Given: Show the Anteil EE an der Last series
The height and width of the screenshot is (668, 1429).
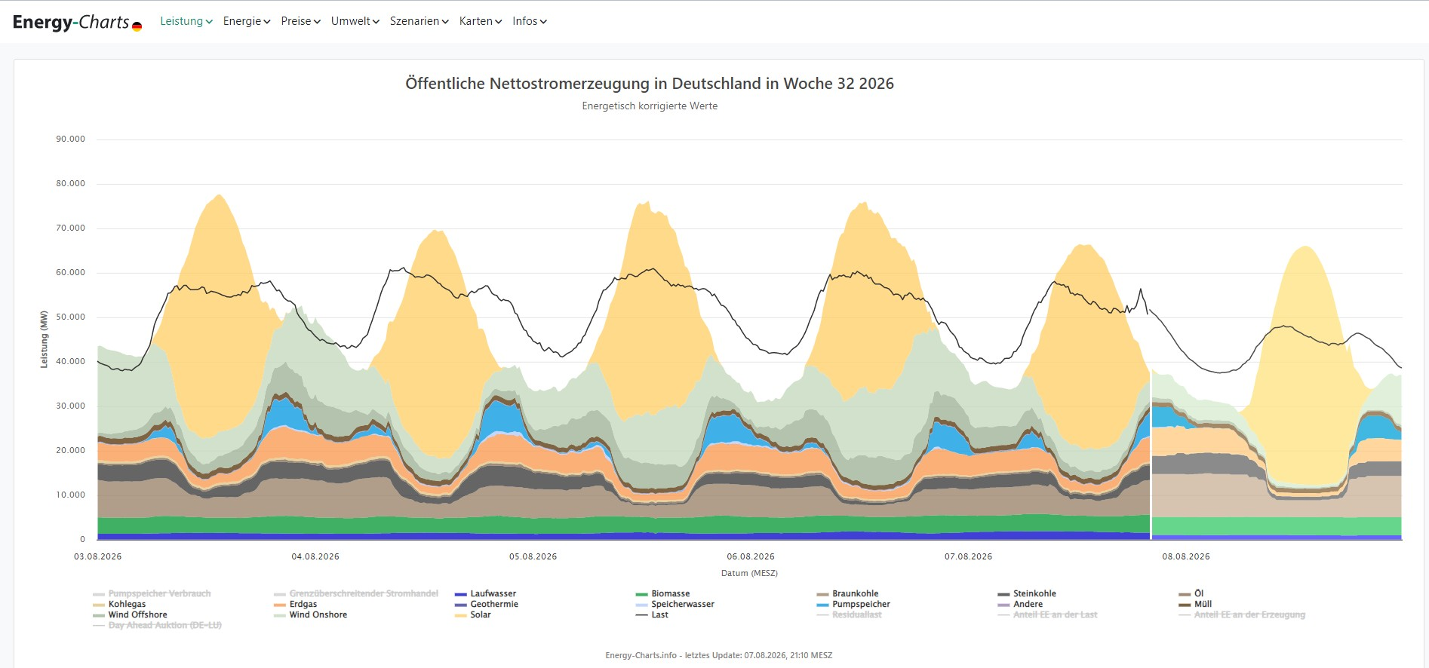Looking at the screenshot, I should pyautogui.click(x=1047, y=614).
